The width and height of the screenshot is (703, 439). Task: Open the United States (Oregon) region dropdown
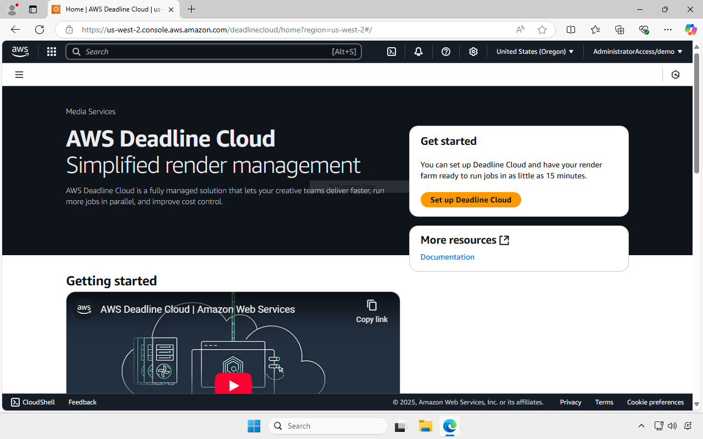pyautogui.click(x=534, y=51)
